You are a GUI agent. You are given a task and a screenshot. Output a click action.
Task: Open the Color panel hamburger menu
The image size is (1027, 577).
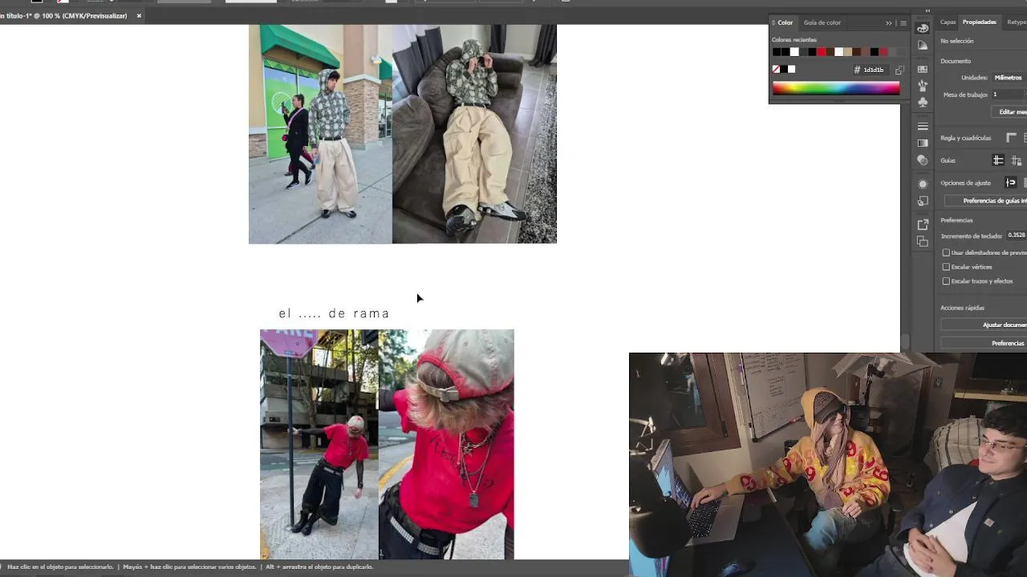pos(903,23)
